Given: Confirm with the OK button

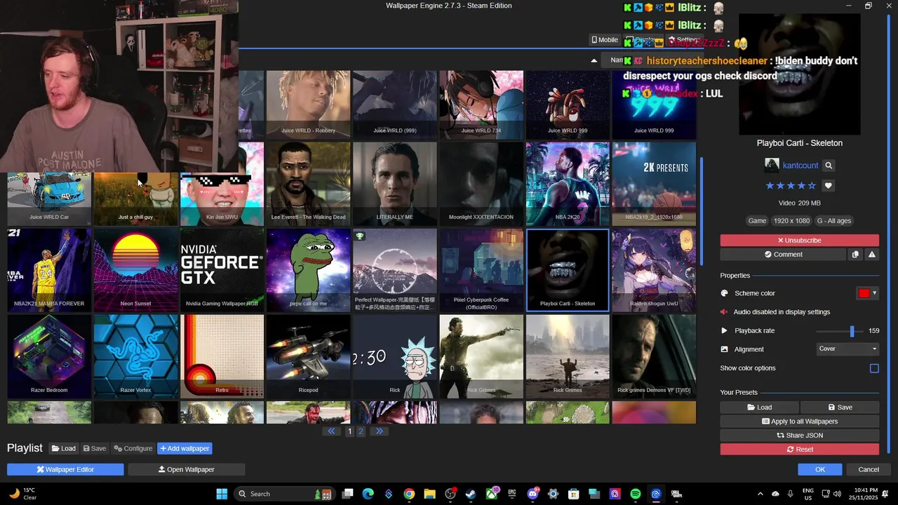Looking at the screenshot, I should click(x=819, y=469).
